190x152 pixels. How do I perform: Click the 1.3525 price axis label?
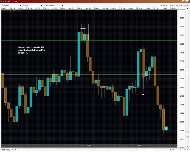coord(181,18)
